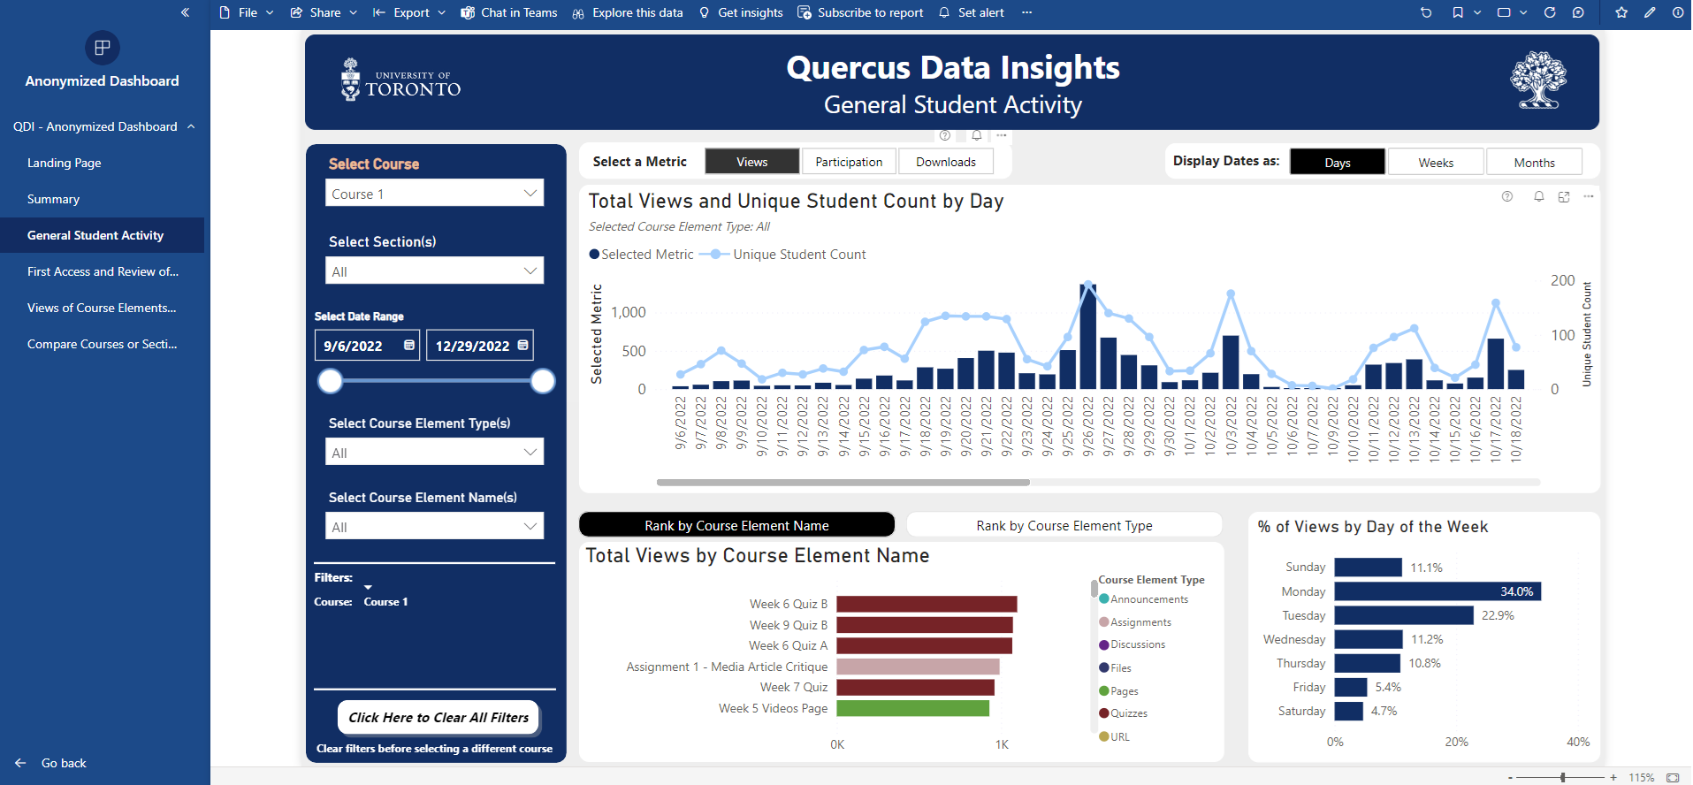This screenshot has width=1693, height=785.
Task: Click Subscribe to report
Action: click(860, 12)
